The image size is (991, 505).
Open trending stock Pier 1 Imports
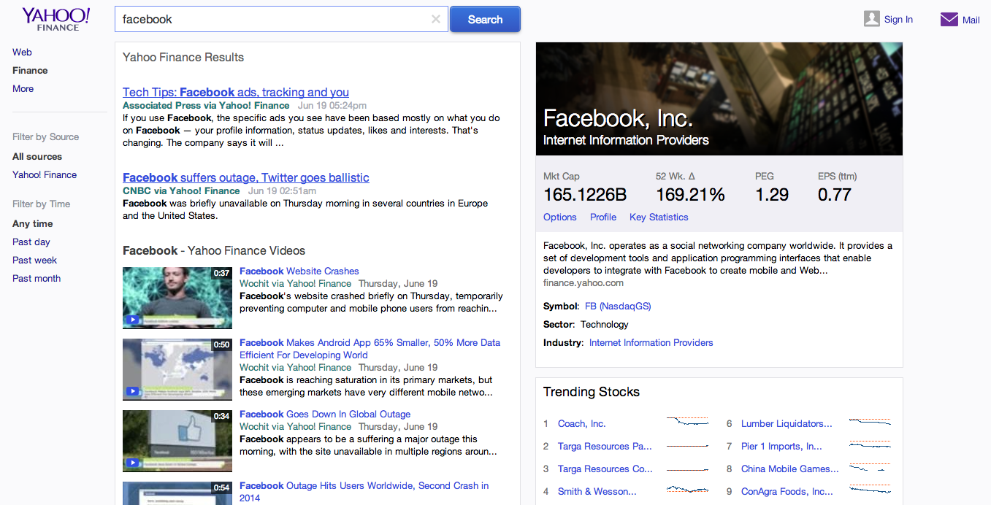point(781,446)
